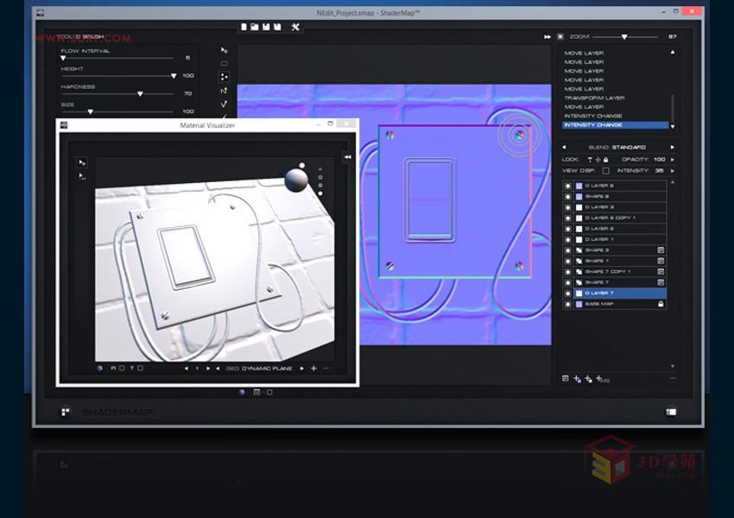The height and width of the screenshot is (518, 734).
Task: Click the open project folder icon
Action: pyautogui.click(x=255, y=27)
